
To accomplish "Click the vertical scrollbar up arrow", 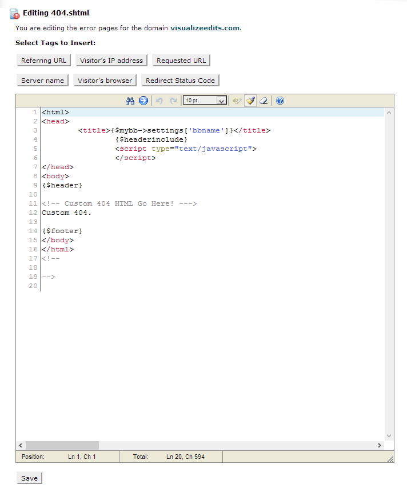I will pos(389,113).
